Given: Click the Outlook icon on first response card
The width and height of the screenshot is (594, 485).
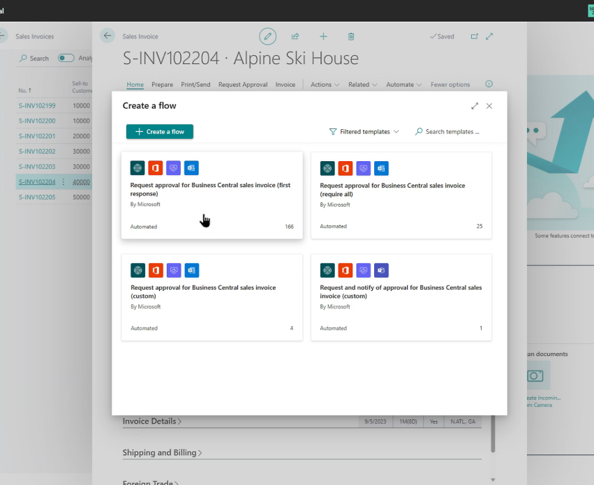Looking at the screenshot, I should [x=191, y=167].
